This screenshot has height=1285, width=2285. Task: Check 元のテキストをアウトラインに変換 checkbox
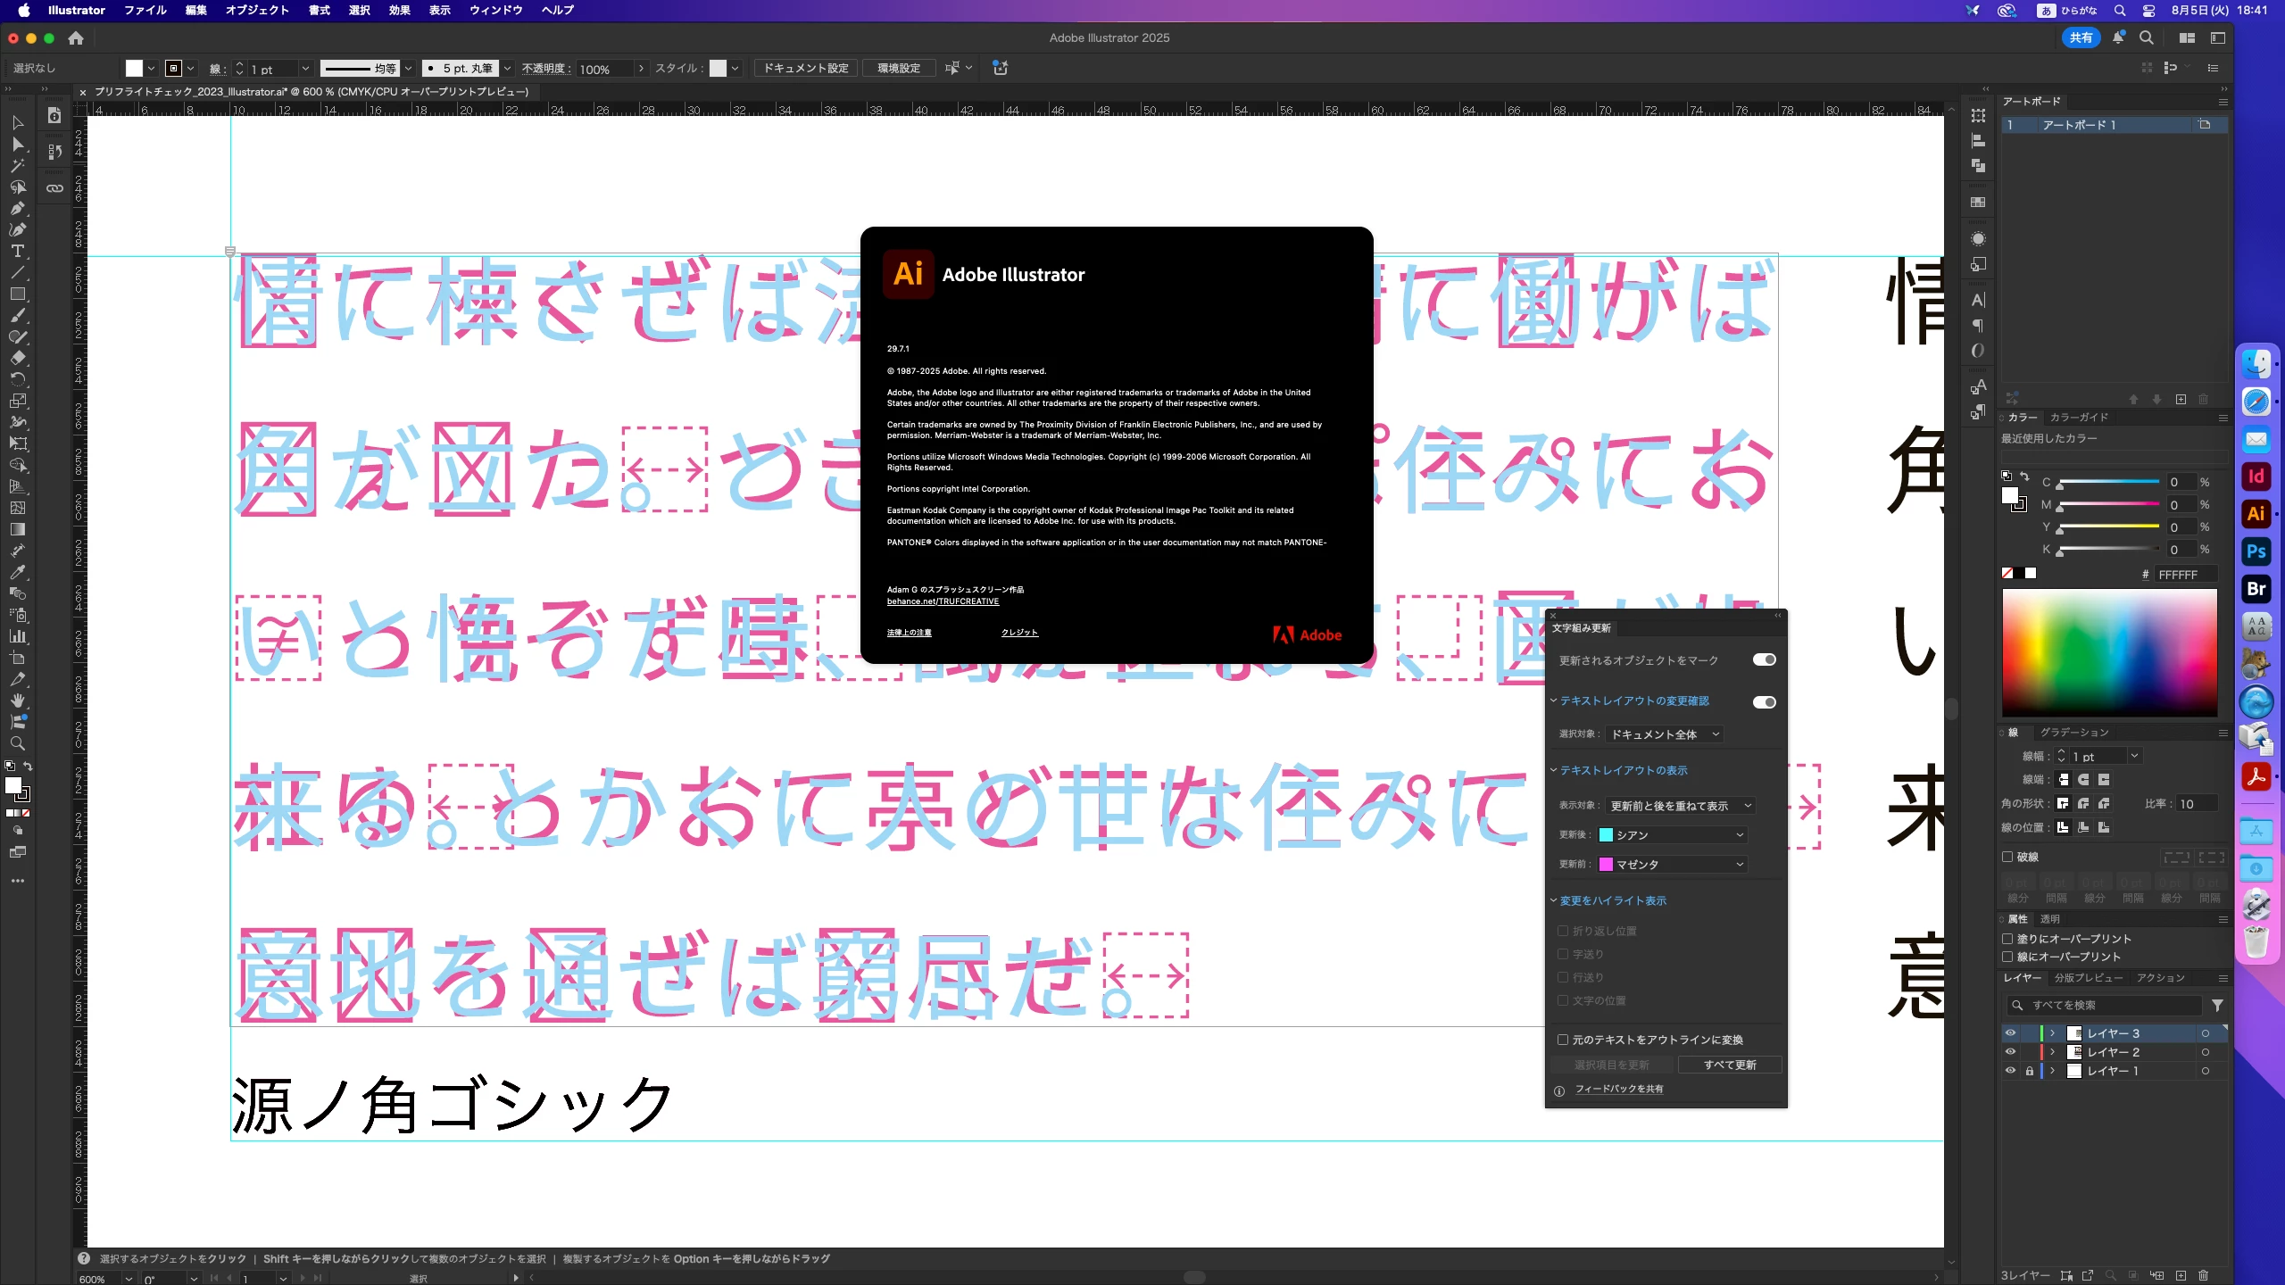pyautogui.click(x=1563, y=1040)
